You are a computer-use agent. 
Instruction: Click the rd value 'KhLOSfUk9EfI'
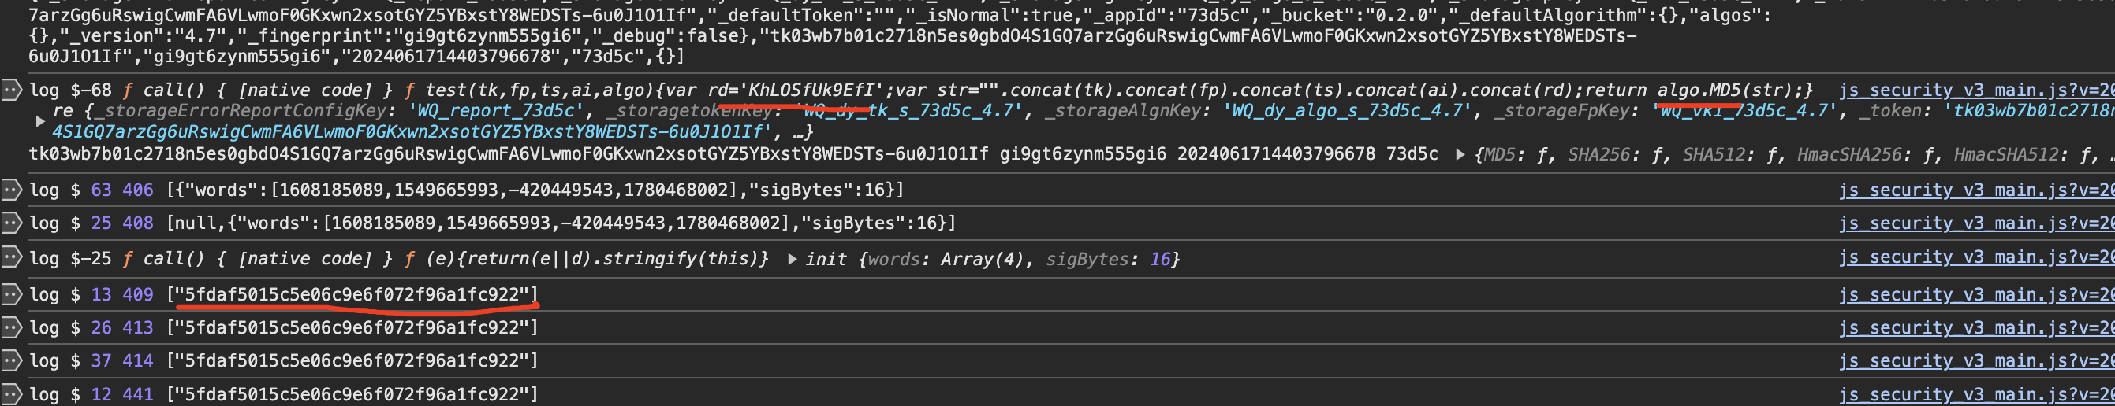tap(810, 90)
